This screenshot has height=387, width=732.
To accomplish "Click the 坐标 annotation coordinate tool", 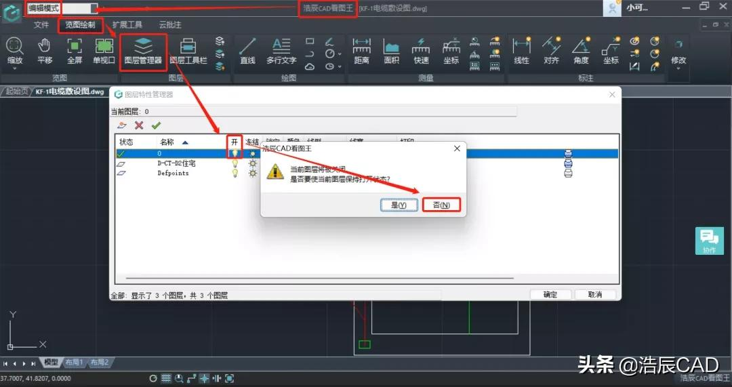I will (611, 50).
